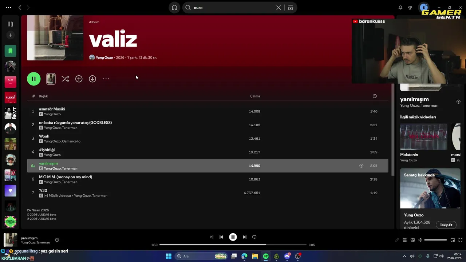Pause playback in the player bar
The height and width of the screenshot is (262, 466).
233,237
